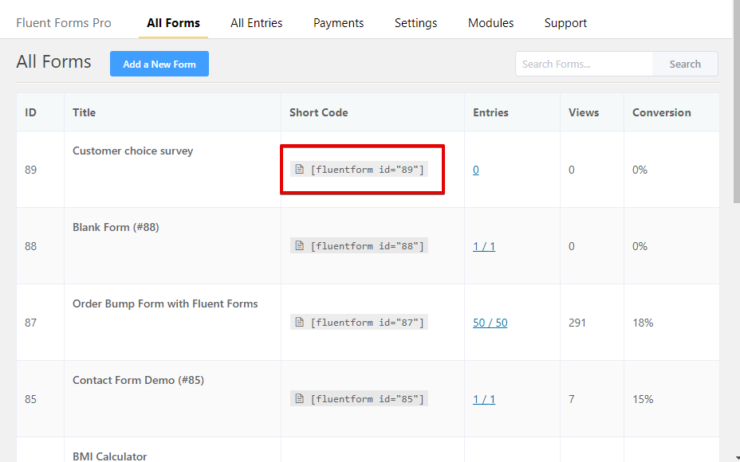Focus the Search Forms input field
740x462 pixels.
585,64
